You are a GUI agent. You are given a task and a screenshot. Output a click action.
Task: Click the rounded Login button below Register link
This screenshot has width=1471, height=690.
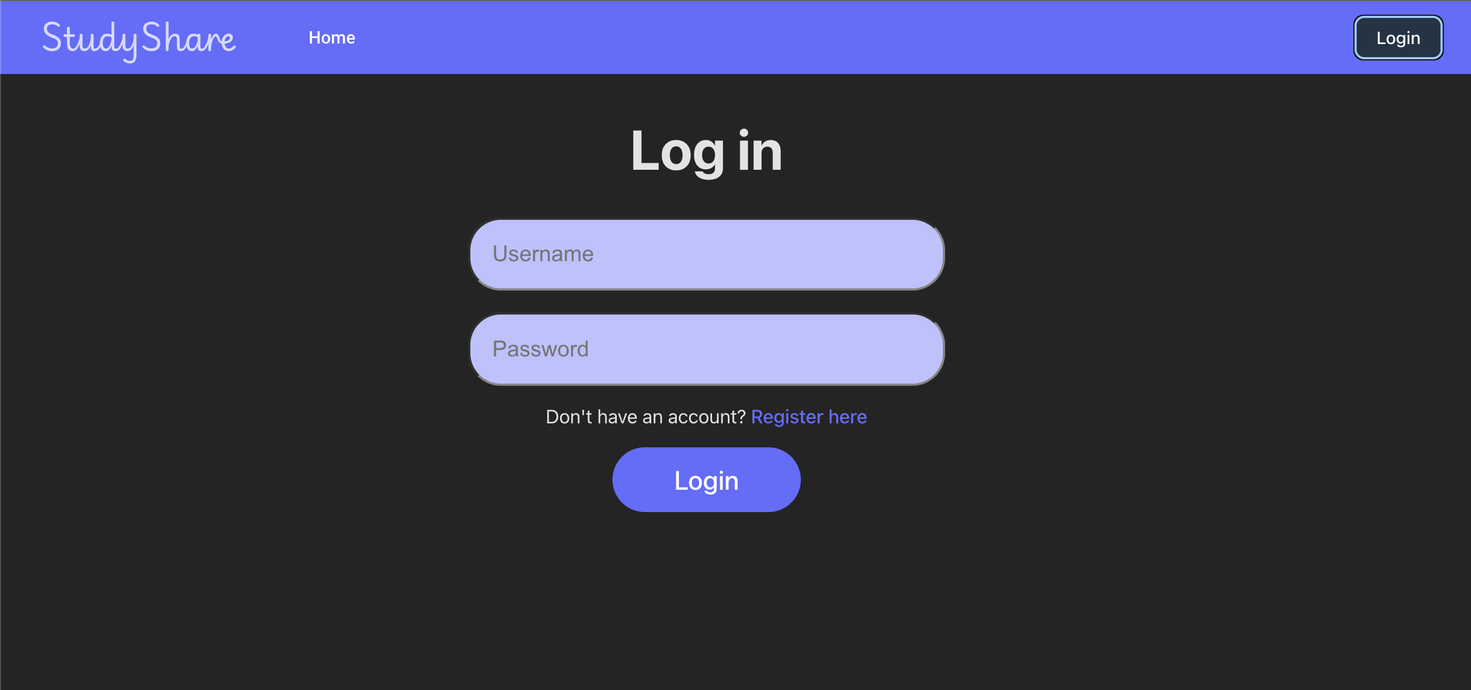[707, 480]
